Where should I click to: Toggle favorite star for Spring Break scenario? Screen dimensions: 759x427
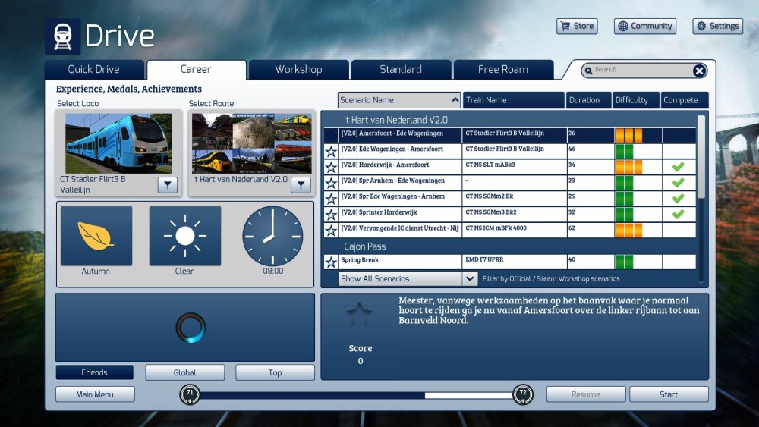click(x=331, y=262)
